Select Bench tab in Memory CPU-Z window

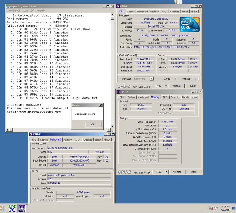(x=185, y=97)
